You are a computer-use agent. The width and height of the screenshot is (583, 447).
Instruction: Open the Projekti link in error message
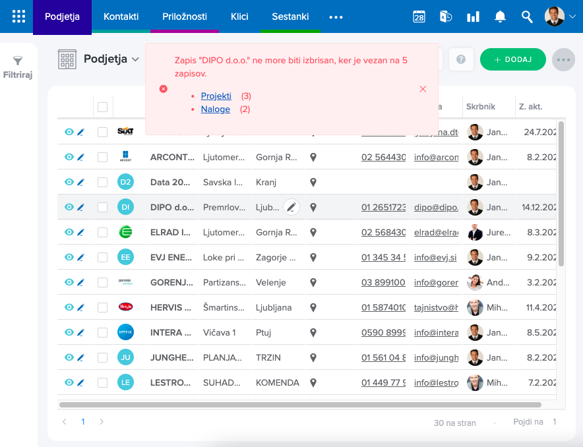coord(216,96)
